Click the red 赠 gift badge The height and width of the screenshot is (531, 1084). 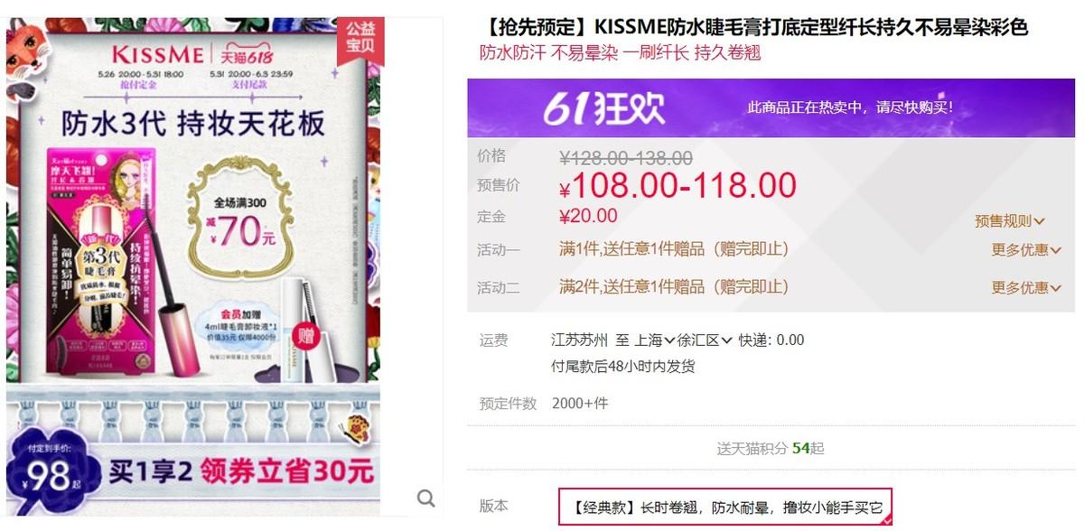pyautogui.click(x=310, y=337)
